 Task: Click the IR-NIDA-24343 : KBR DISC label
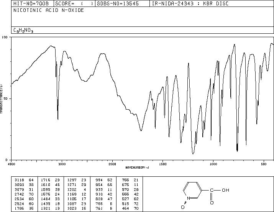tap(190, 3)
